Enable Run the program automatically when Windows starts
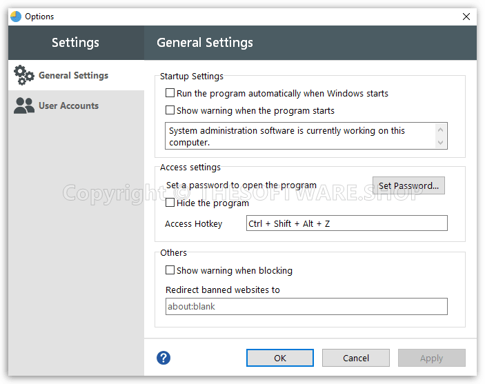This screenshot has height=384, width=485. [170, 93]
